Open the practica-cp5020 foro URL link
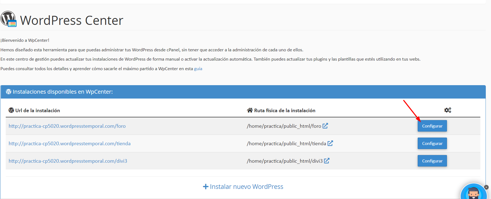 [67, 126]
